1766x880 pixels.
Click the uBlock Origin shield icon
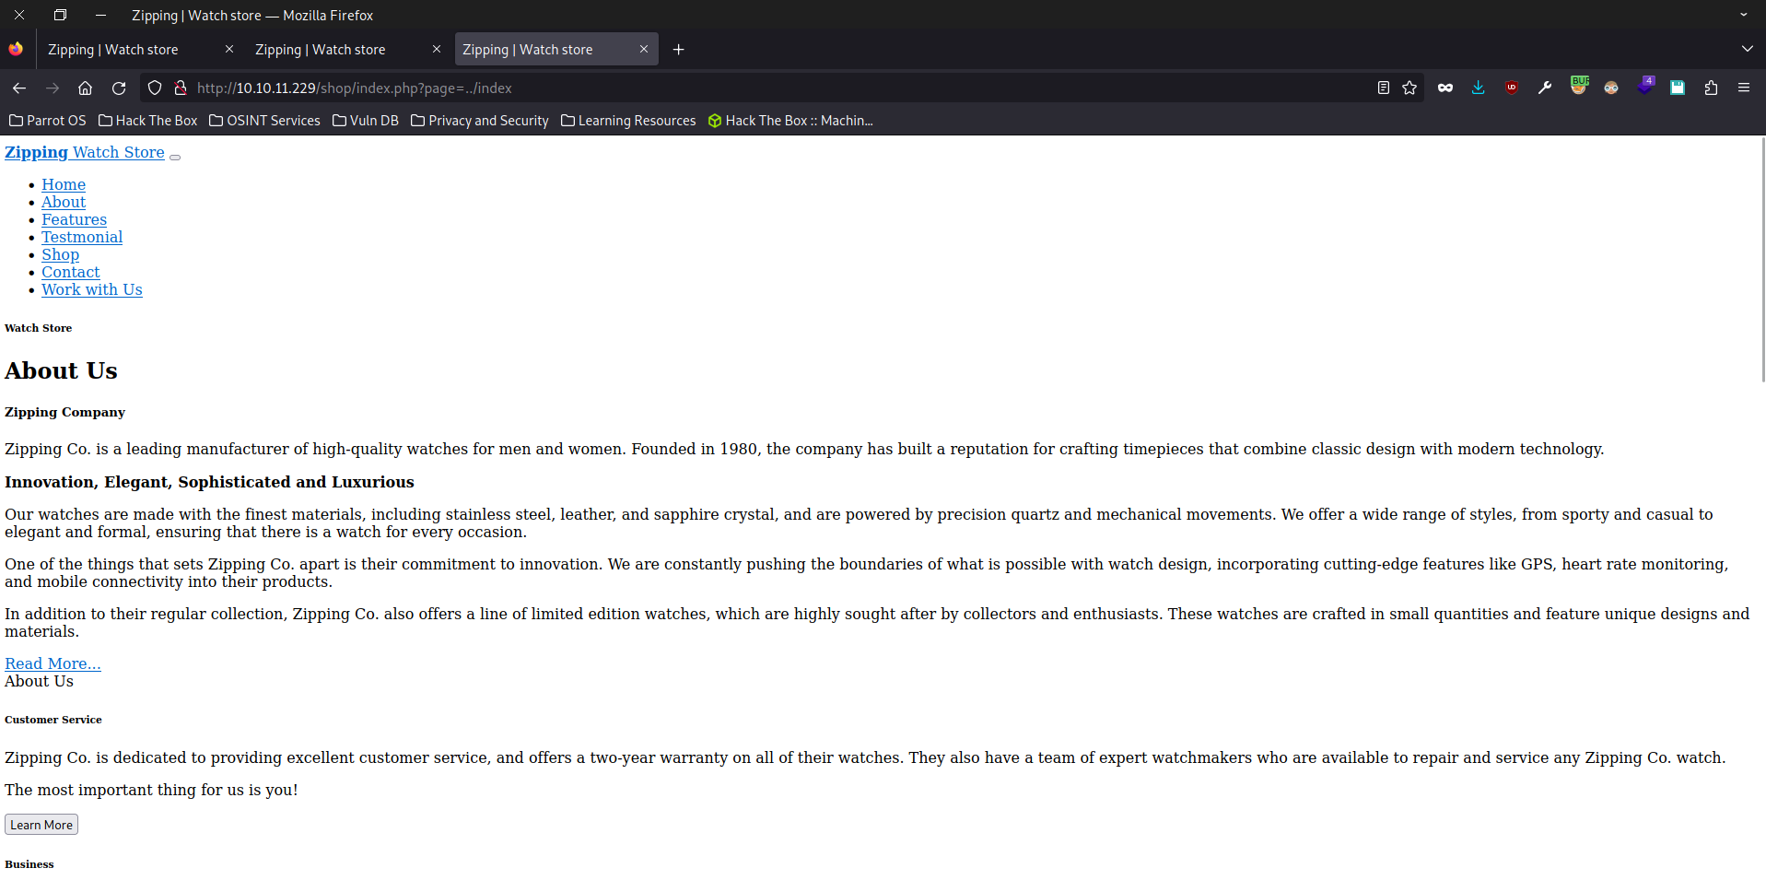[1511, 88]
